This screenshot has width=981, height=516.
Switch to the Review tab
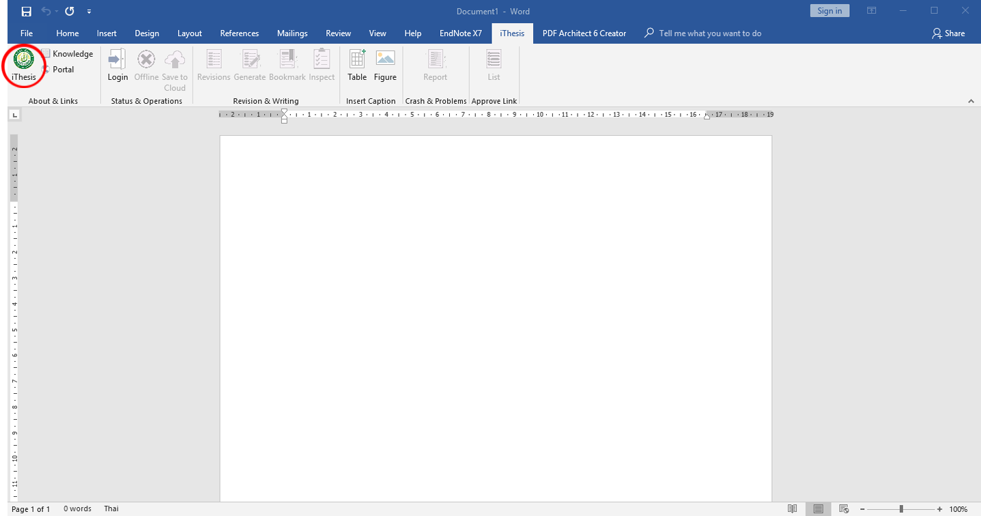339,33
